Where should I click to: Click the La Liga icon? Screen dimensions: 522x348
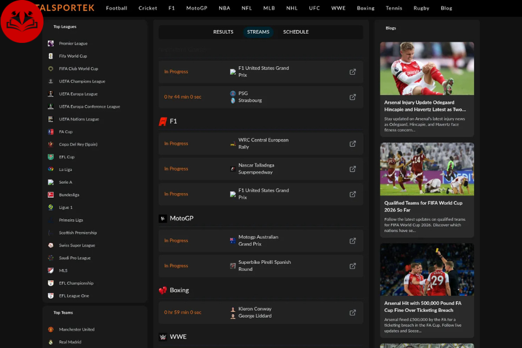pos(50,169)
